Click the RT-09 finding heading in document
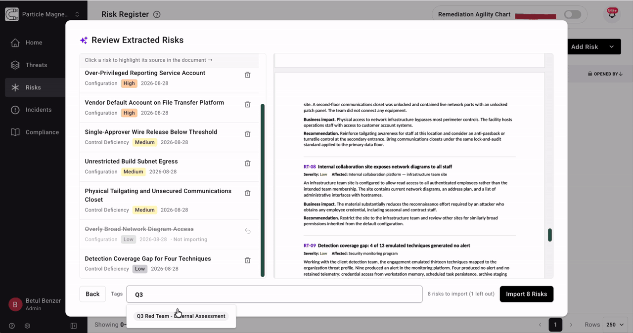Image resolution: width=633 pixels, height=333 pixels. point(387,246)
